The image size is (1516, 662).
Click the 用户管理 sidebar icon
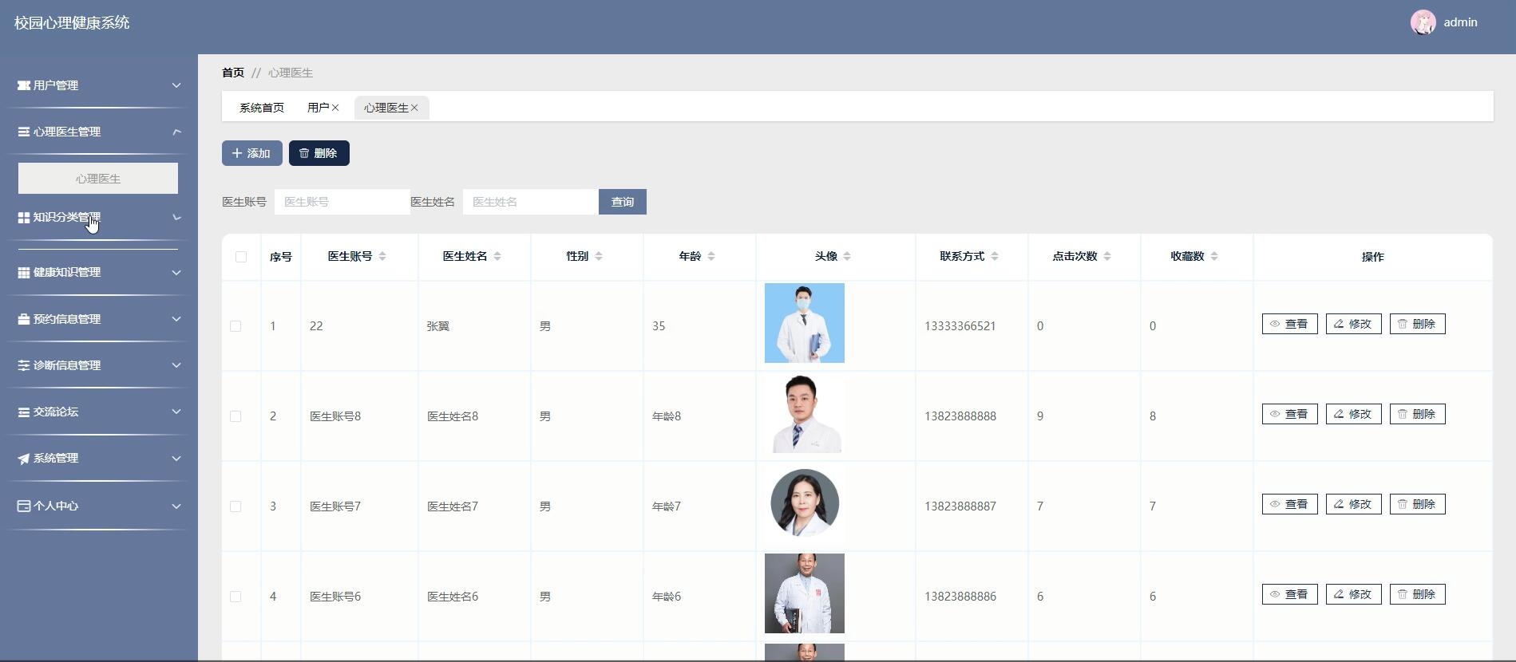[24, 85]
